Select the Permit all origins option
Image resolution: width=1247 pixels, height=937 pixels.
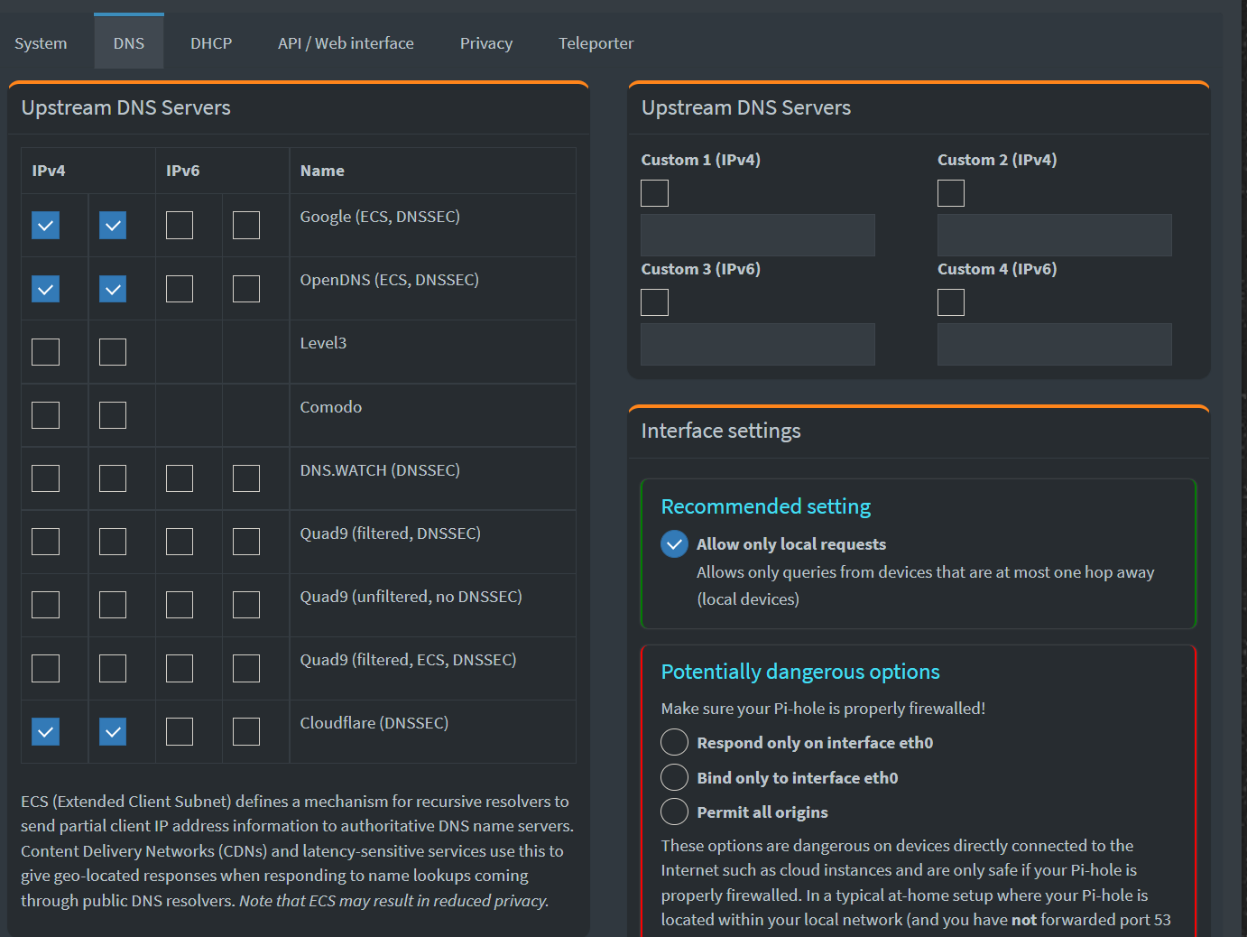[x=674, y=812]
